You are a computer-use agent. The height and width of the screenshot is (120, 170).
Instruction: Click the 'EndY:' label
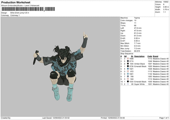(x=123, y=41)
